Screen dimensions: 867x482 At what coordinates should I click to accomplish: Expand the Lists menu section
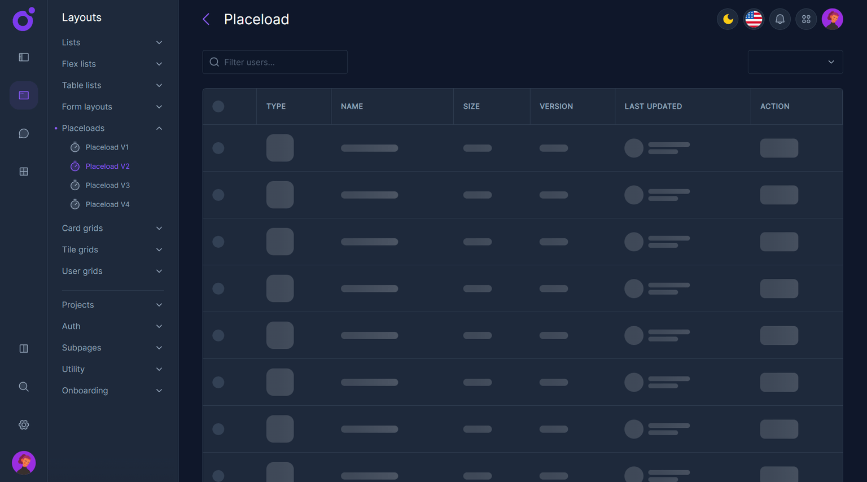(112, 42)
